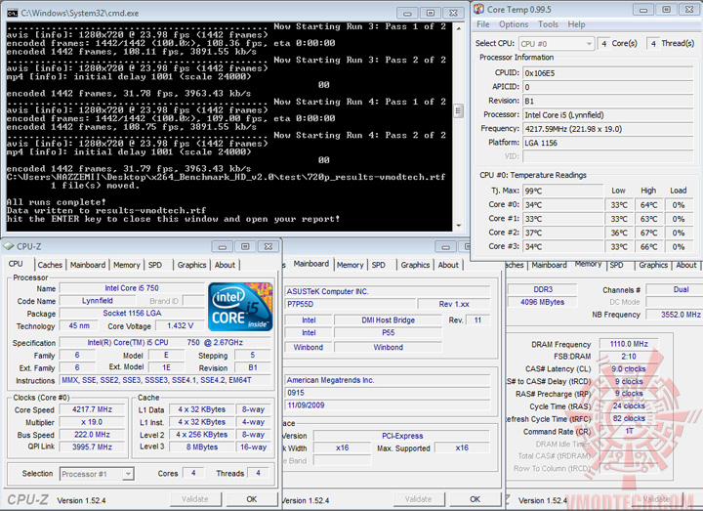Click Core #2 temperature reading 37°C
Viewport: 703px width, 511px height.
pos(563,233)
